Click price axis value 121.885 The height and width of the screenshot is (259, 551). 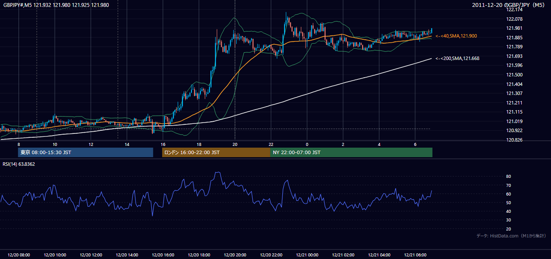[x=514, y=38]
